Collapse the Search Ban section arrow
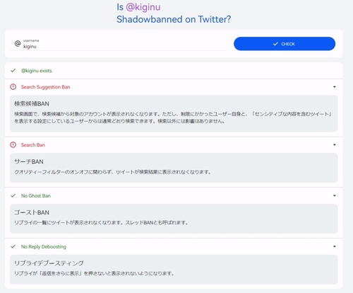 (x=334, y=144)
